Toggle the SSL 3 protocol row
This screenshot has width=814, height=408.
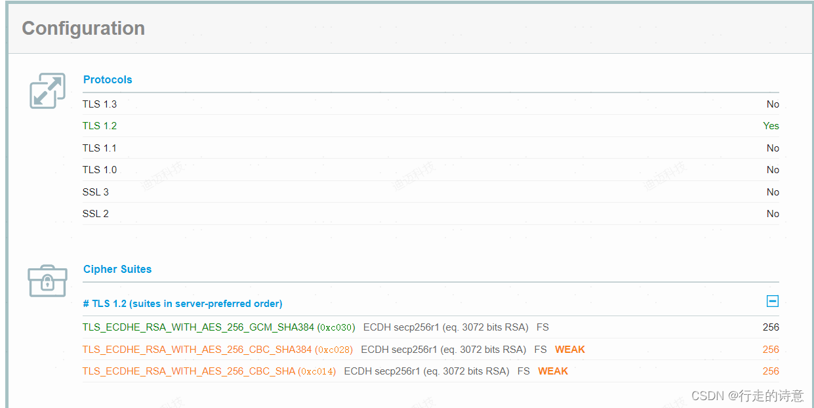[95, 192]
